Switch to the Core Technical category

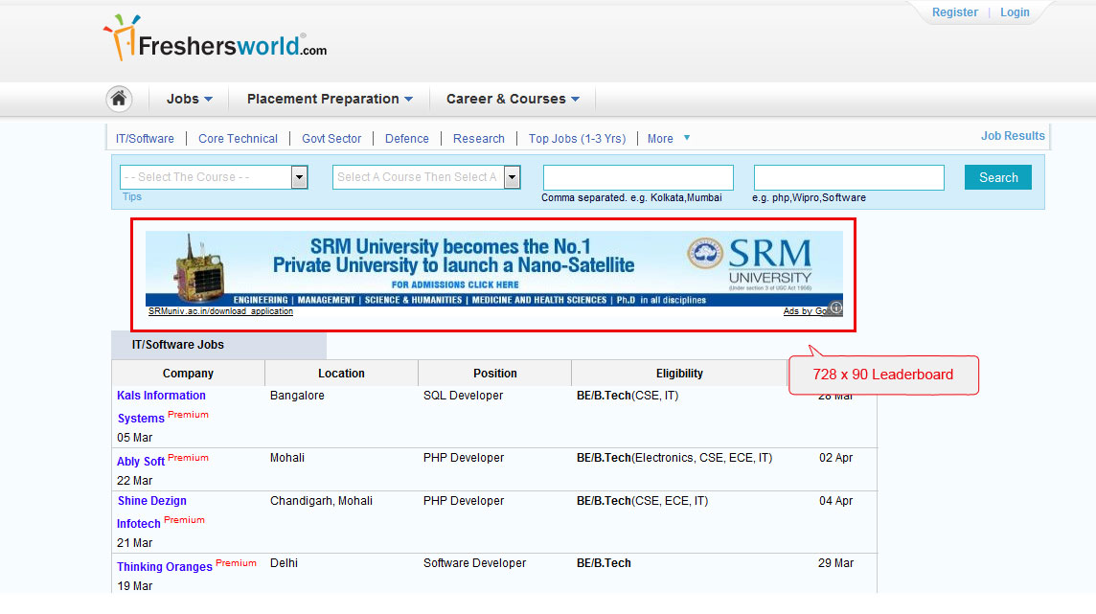[x=238, y=138]
